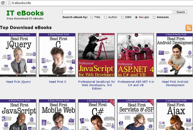Screen dimensions: 193x130
Task: Open Professional ASP.NET 4 in C# link
Action: pos(136,83)
